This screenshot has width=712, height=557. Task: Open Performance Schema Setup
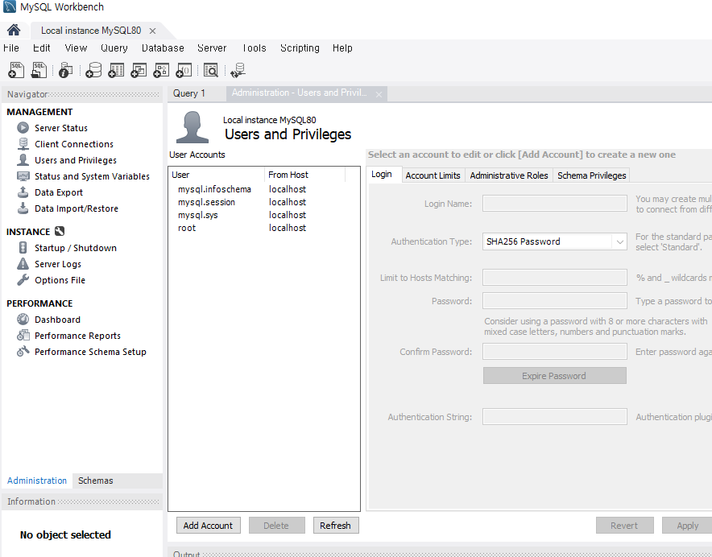90,352
